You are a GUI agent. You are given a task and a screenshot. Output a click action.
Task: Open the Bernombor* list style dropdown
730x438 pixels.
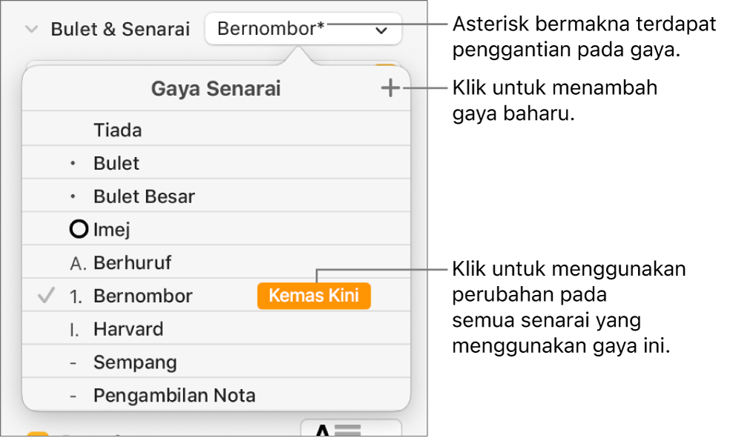coord(303,30)
